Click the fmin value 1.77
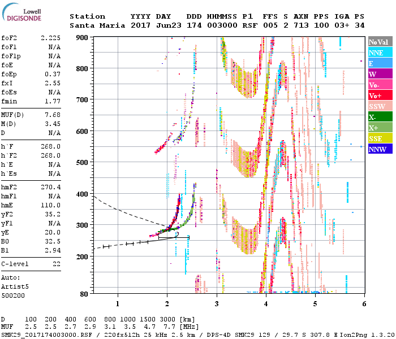396x339 pixels. pos(53,101)
